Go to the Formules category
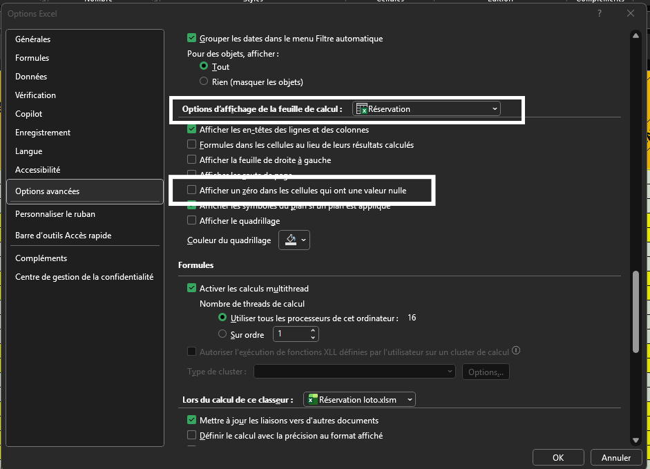This screenshot has height=469, width=650. point(32,58)
